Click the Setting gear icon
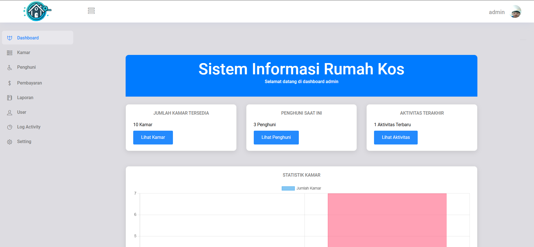Image resolution: width=534 pixels, height=247 pixels. pos(10,142)
